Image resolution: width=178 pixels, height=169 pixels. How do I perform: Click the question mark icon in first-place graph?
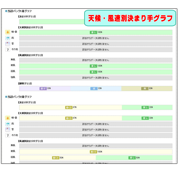click(8, 50)
